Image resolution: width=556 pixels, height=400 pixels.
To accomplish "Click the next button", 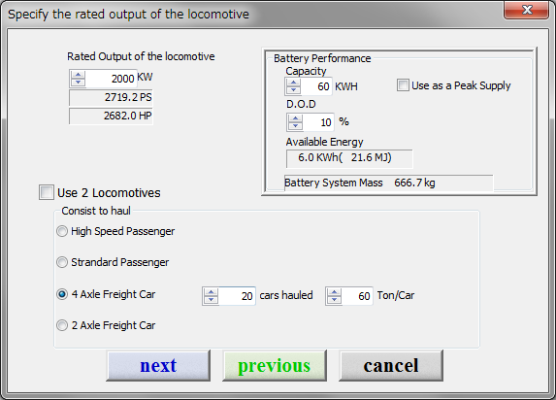I will click(158, 366).
